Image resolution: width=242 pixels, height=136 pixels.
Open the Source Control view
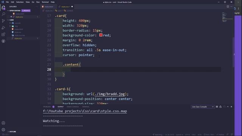[x=3, y=21]
